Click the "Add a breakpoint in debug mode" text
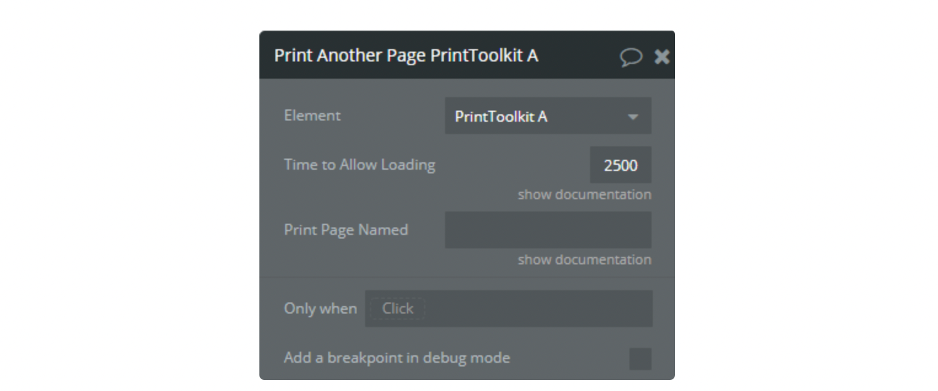 pos(397,358)
